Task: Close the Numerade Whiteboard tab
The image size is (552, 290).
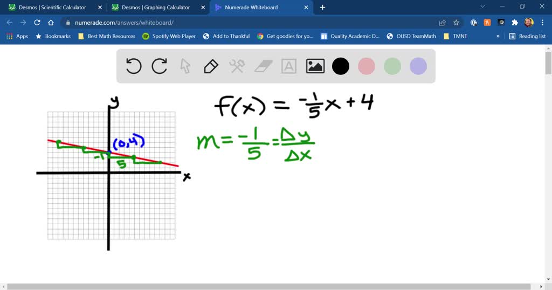Action: tap(306, 8)
